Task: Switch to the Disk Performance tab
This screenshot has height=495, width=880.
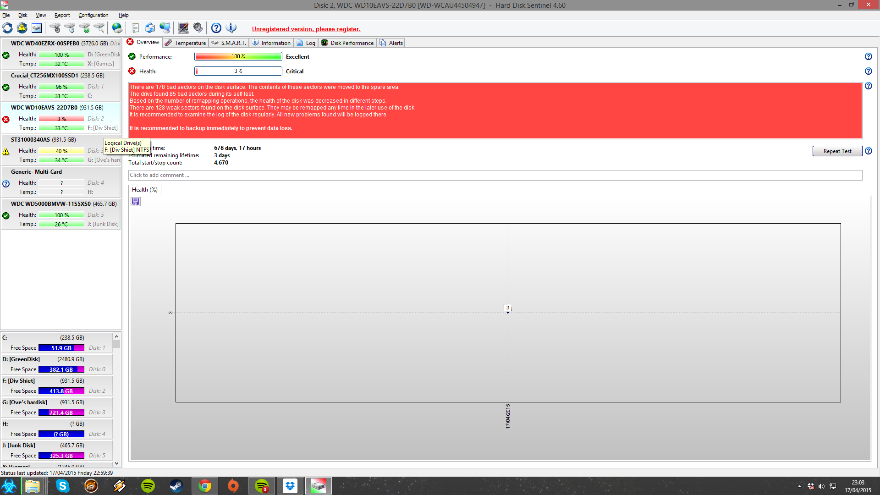Action: 347,43
